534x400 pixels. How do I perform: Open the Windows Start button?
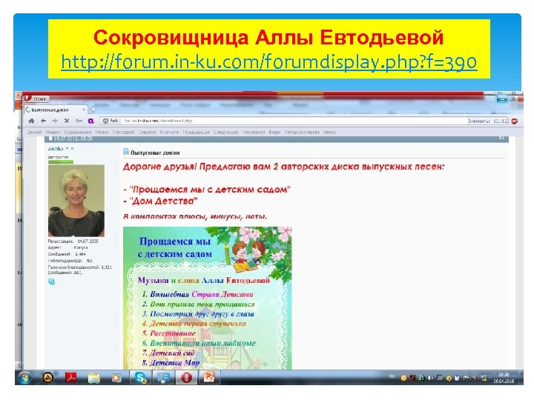24,378
